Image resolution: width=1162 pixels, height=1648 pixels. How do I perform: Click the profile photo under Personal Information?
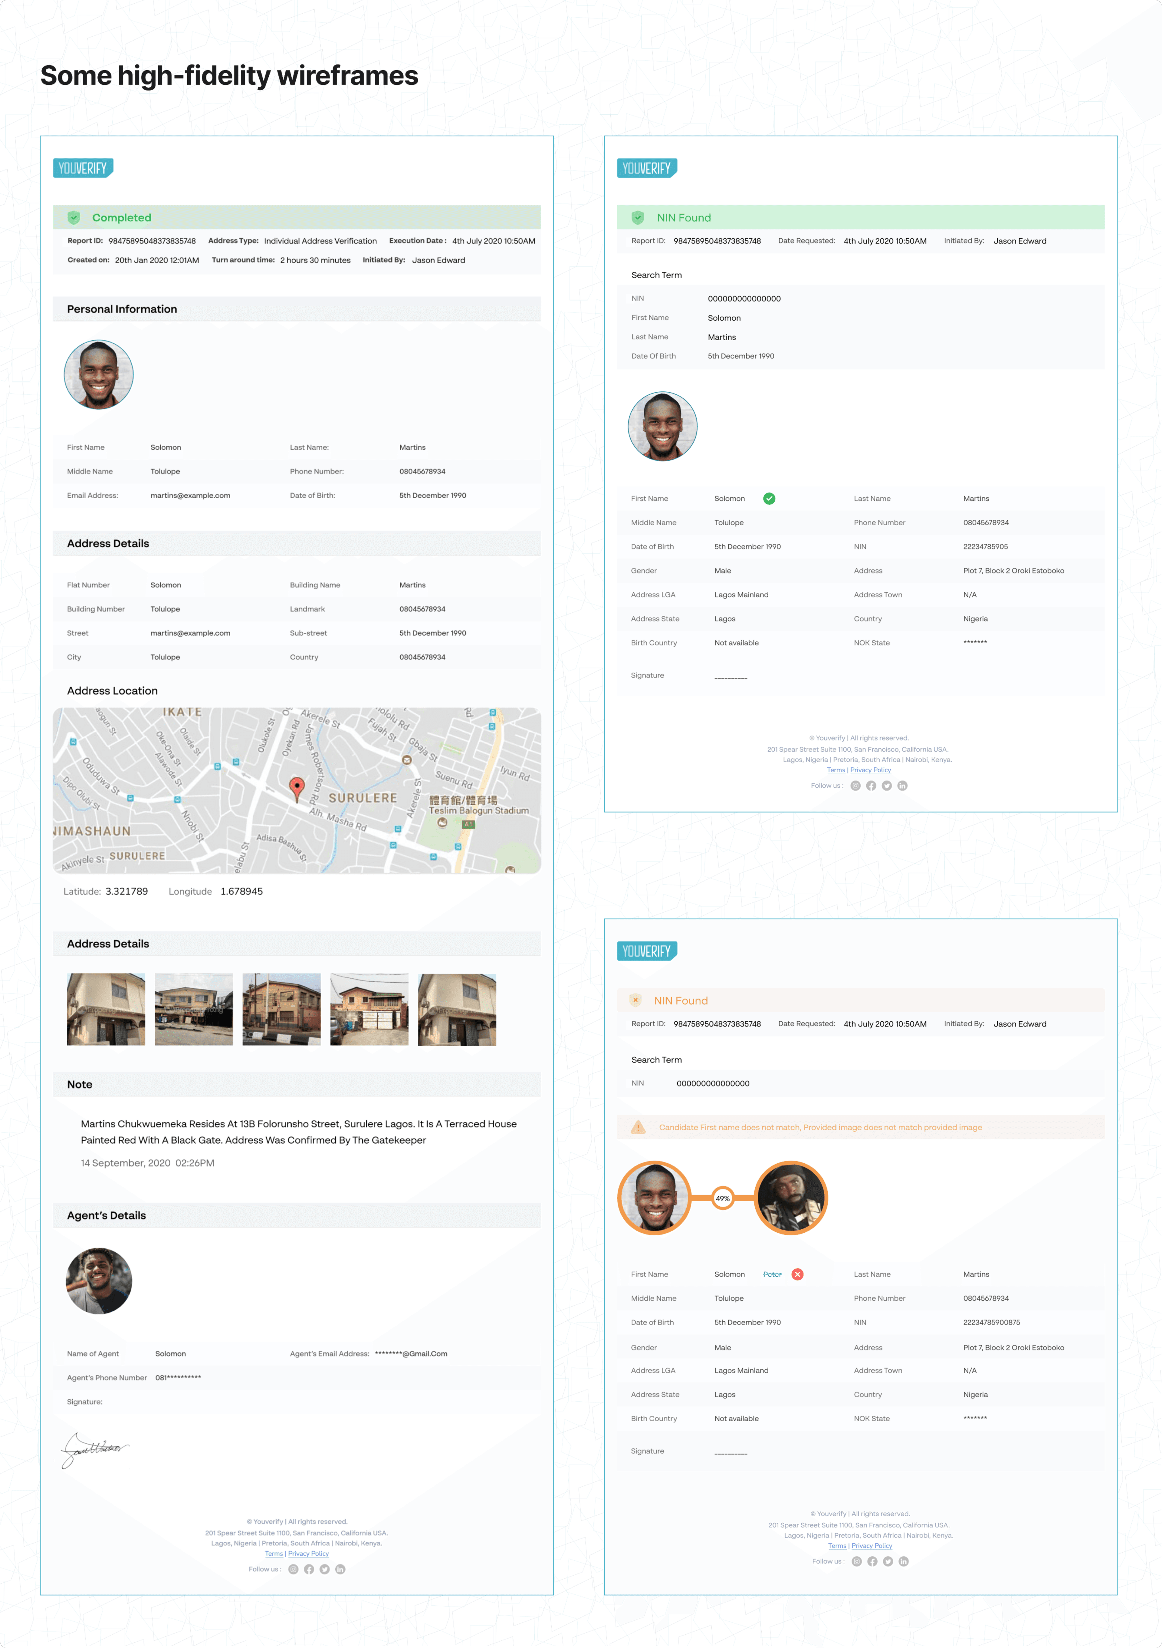[99, 375]
